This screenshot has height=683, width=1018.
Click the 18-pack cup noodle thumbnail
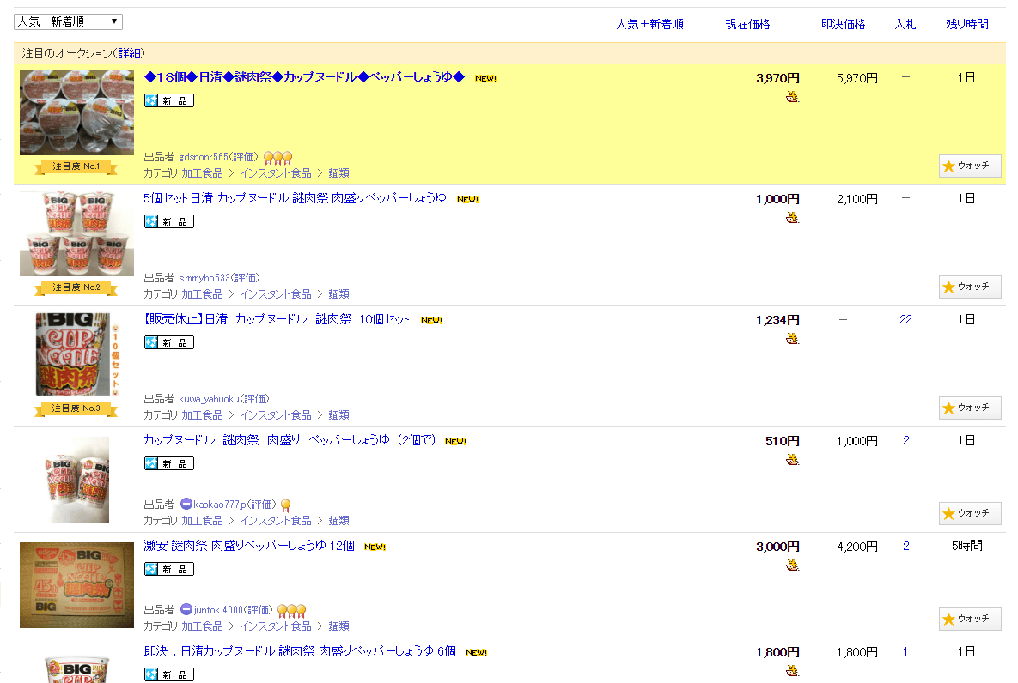[x=76, y=112]
